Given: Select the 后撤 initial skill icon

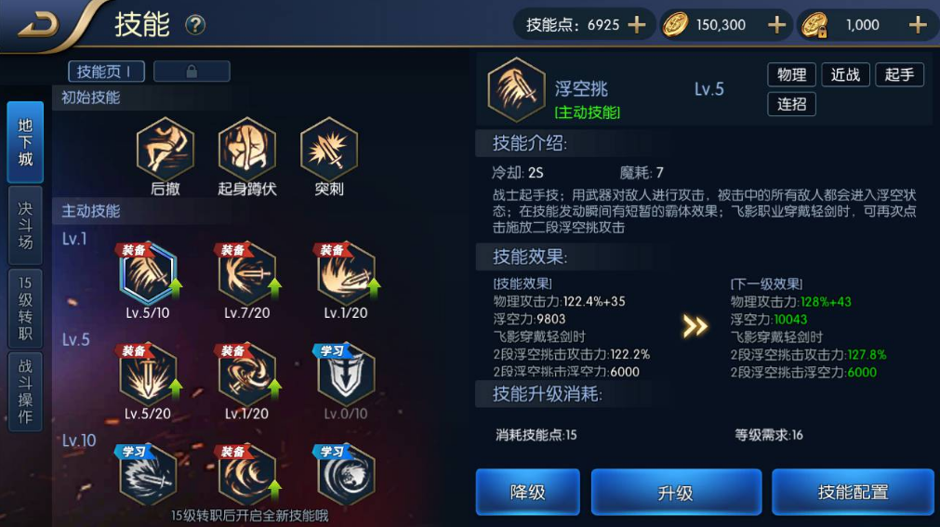Looking at the screenshot, I should (165, 150).
